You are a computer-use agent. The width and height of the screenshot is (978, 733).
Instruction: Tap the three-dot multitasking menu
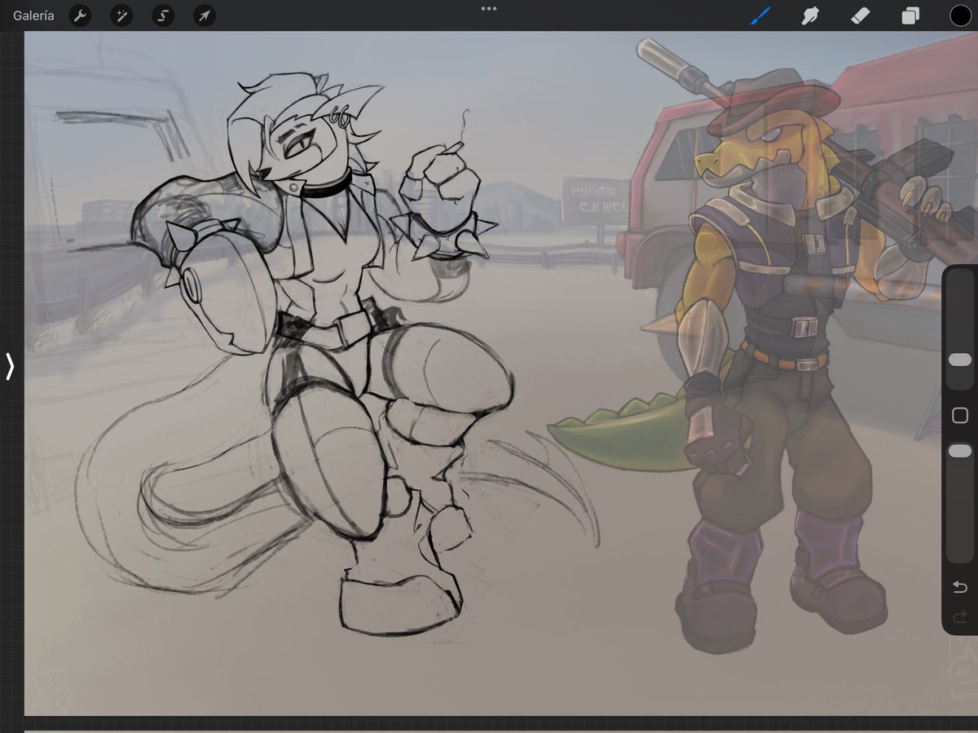pos(489,8)
